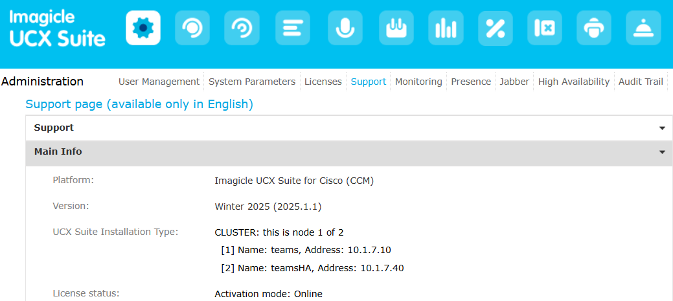673x301 pixels.
Task: Click the Administration gear icon
Action: pyautogui.click(x=143, y=28)
